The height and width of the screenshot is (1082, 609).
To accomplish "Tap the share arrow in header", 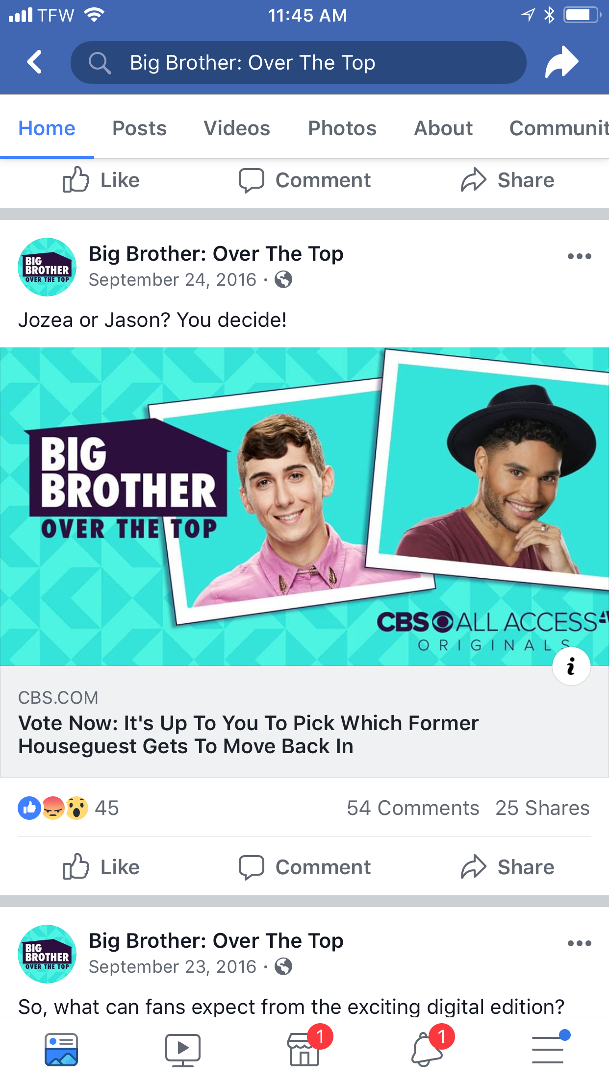I will click(x=562, y=62).
